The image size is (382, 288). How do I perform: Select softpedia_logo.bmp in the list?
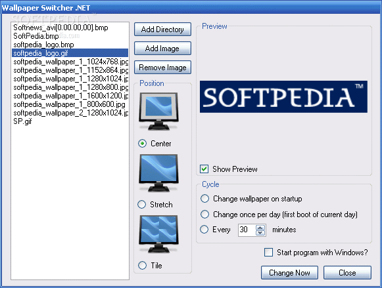tap(70, 45)
